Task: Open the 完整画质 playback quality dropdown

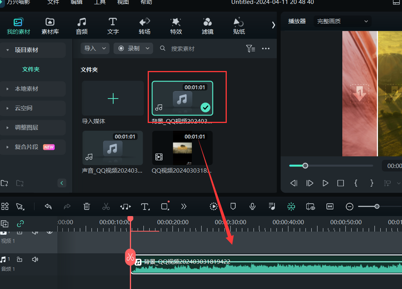Action: pos(342,21)
